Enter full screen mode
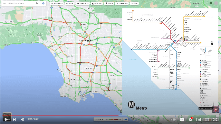Screen dimensions: 221x124 click(x=215, y=120)
